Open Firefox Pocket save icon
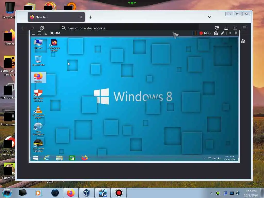The height and width of the screenshot is (198, 264). (217, 28)
